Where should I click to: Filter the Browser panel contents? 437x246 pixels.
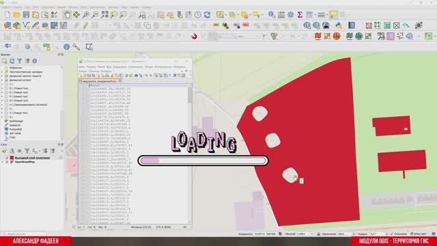[x=20, y=61]
